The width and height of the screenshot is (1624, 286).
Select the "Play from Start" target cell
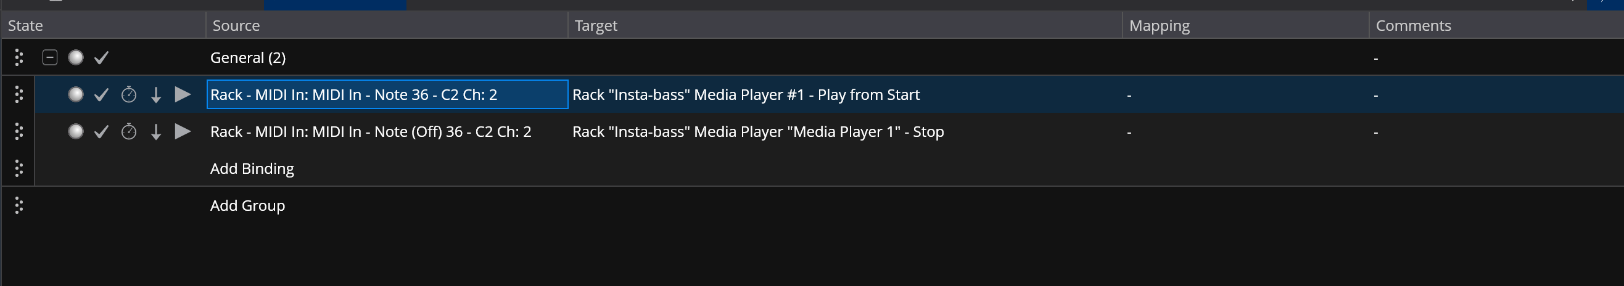(746, 95)
